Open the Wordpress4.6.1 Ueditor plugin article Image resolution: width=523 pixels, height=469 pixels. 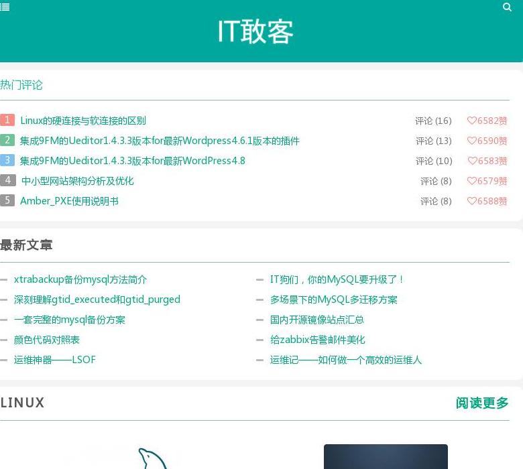(x=160, y=141)
